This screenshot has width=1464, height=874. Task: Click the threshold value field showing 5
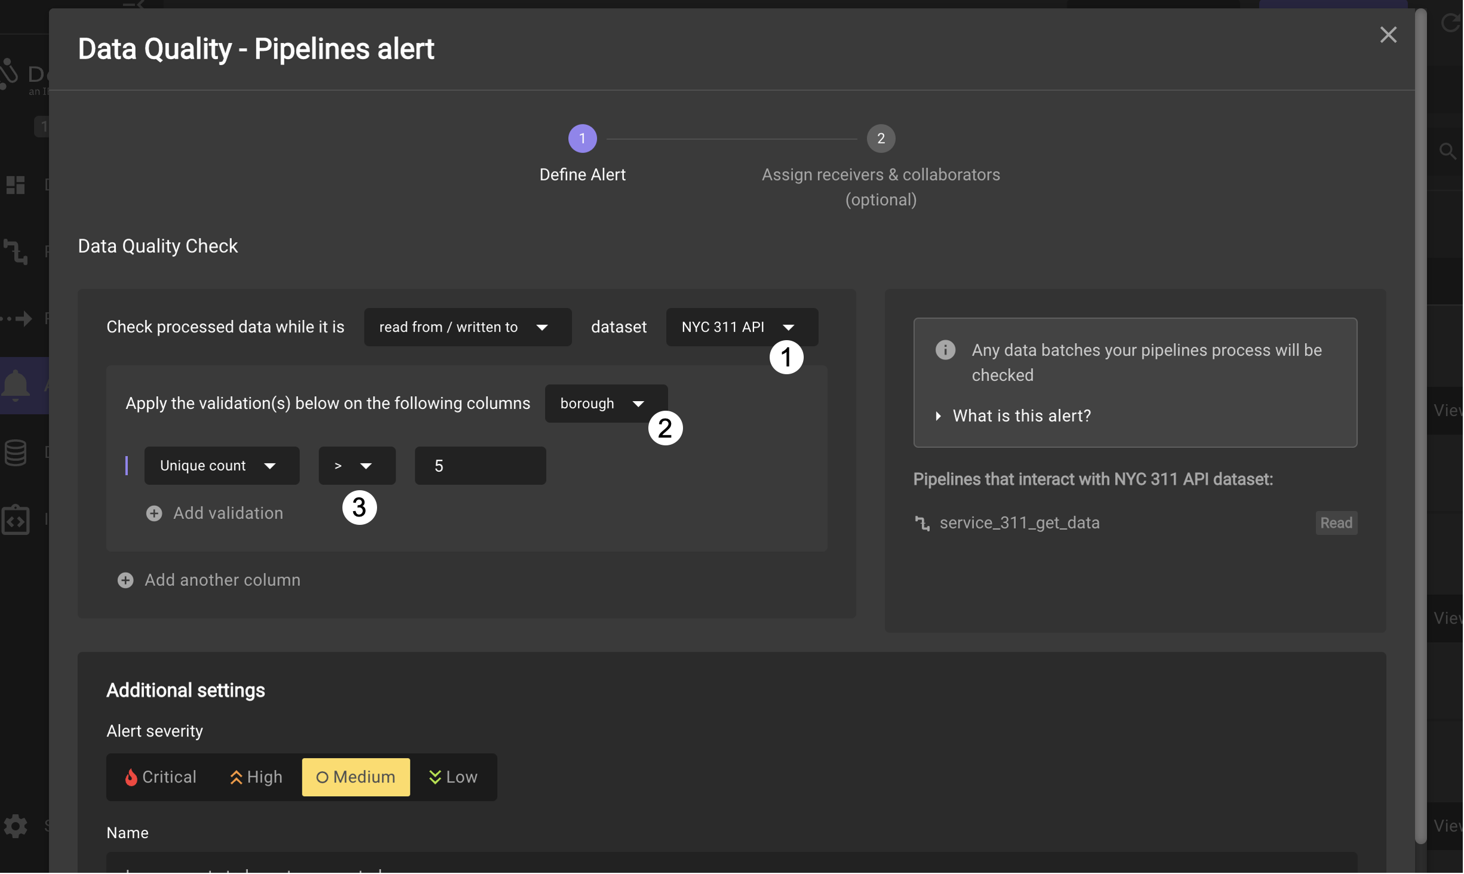point(480,466)
